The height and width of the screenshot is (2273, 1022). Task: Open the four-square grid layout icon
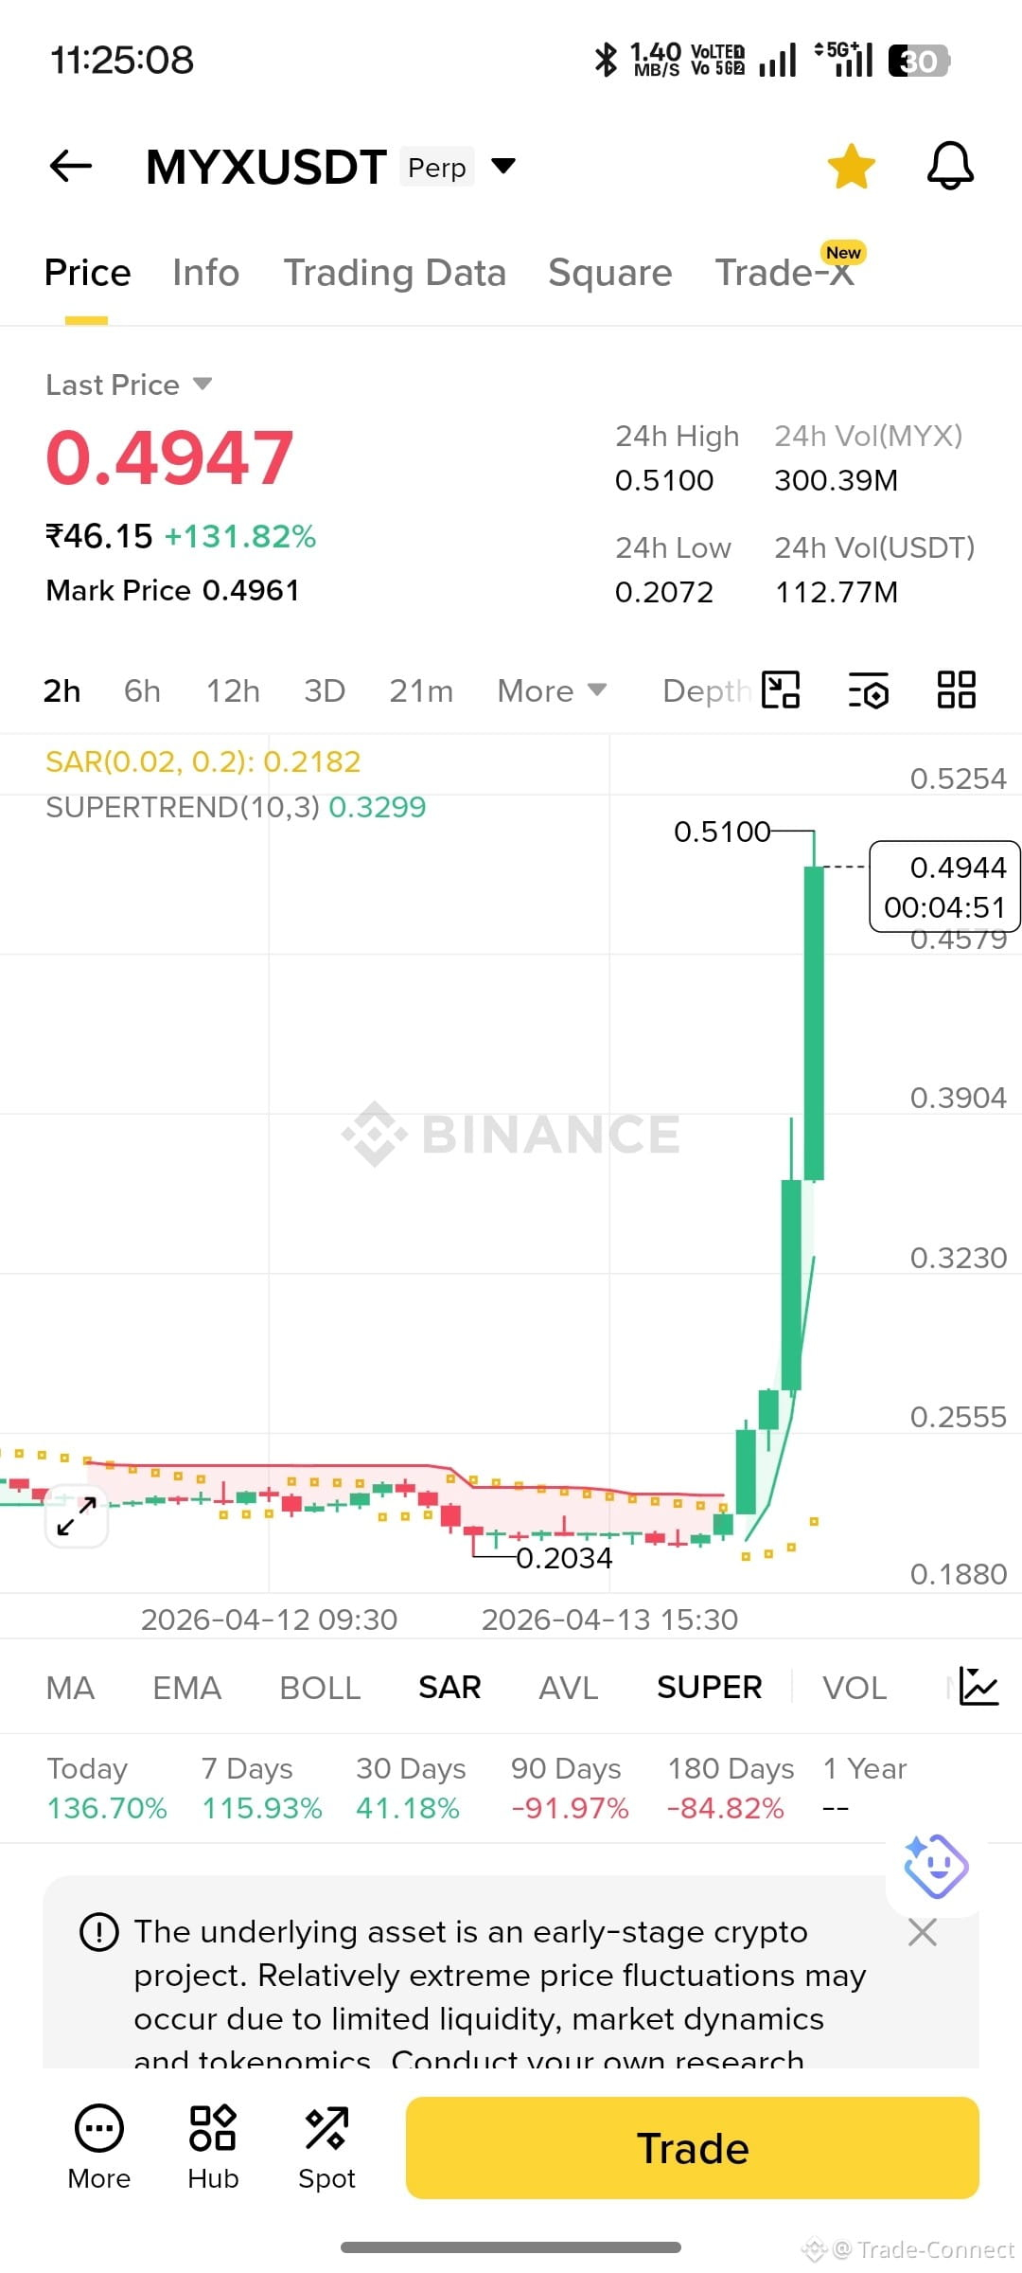click(956, 689)
